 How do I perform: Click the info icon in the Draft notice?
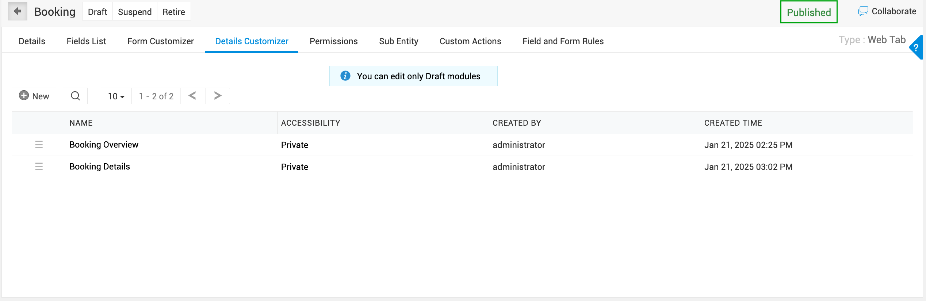pos(345,76)
